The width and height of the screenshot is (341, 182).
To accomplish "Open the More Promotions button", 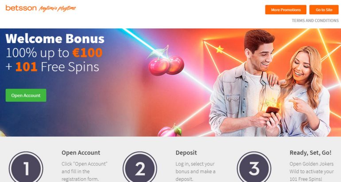I will click(286, 10).
